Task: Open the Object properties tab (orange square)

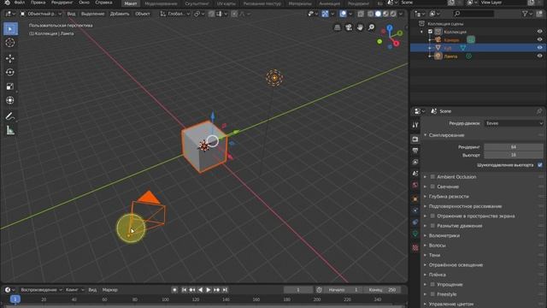Action: [415, 199]
